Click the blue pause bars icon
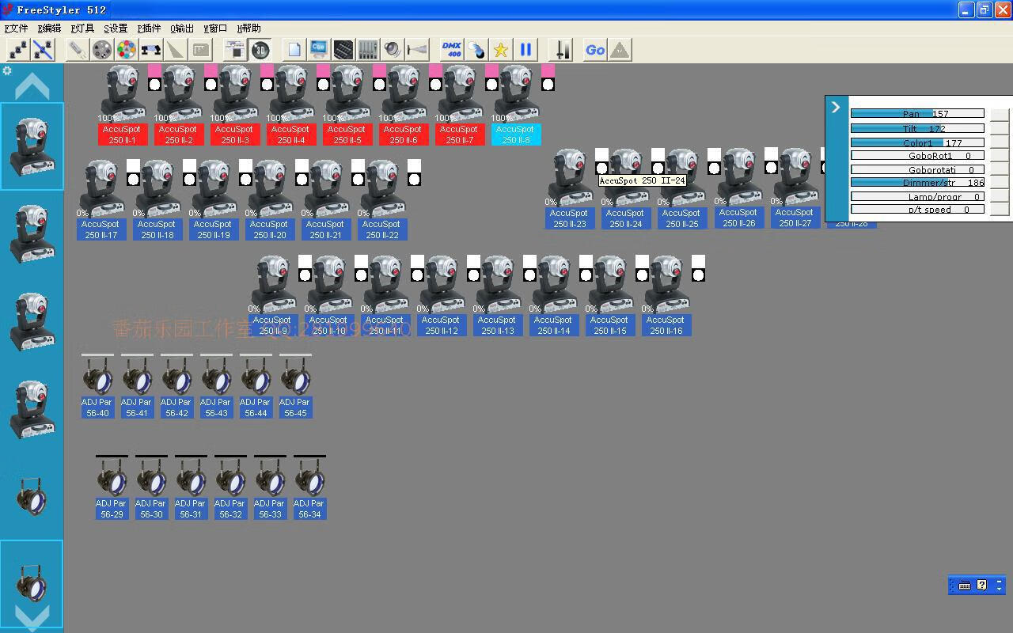The image size is (1013, 633). tap(525, 50)
